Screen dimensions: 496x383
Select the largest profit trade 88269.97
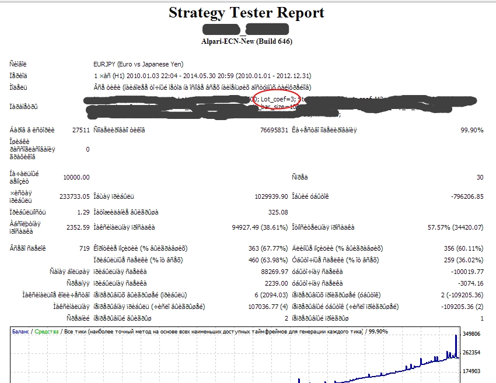point(274,272)
